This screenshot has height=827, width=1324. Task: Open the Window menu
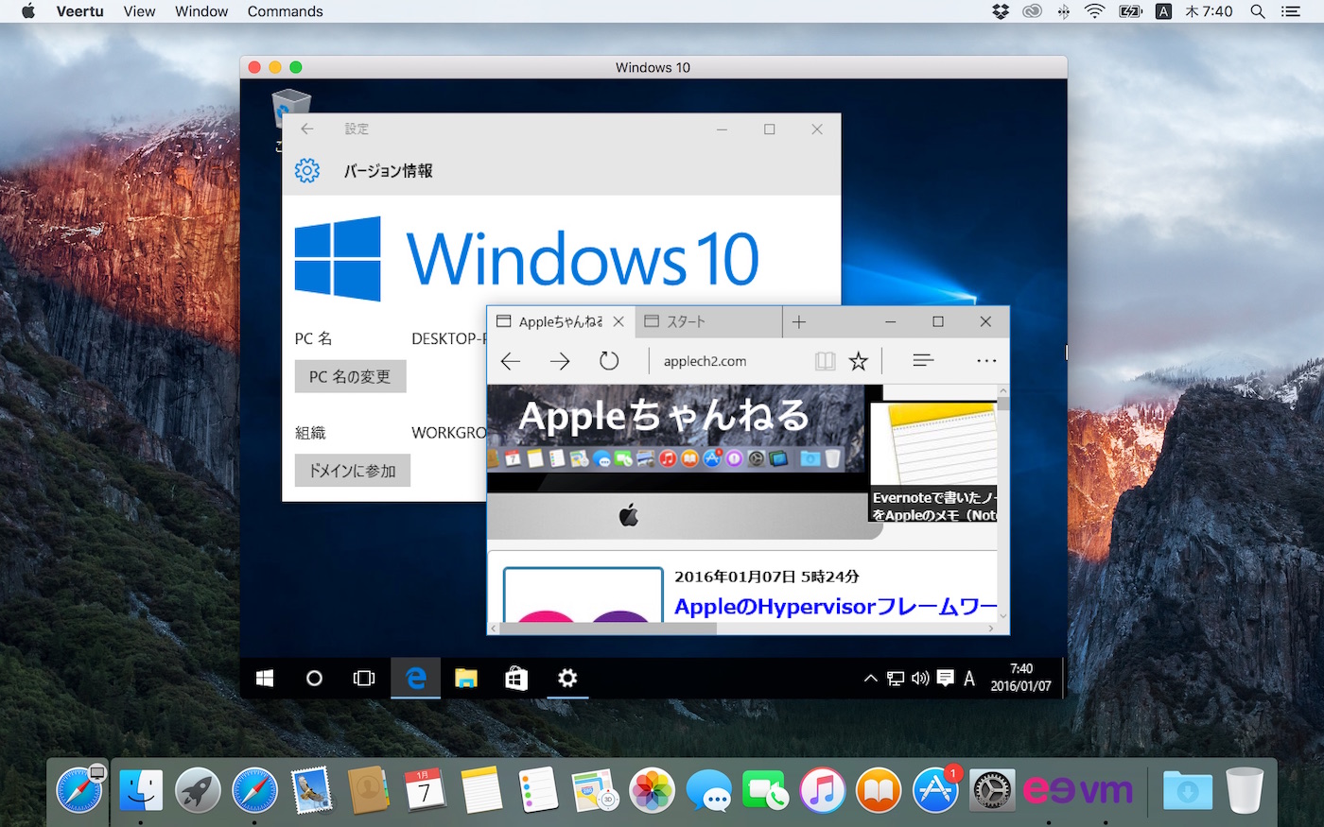(201, 11)
